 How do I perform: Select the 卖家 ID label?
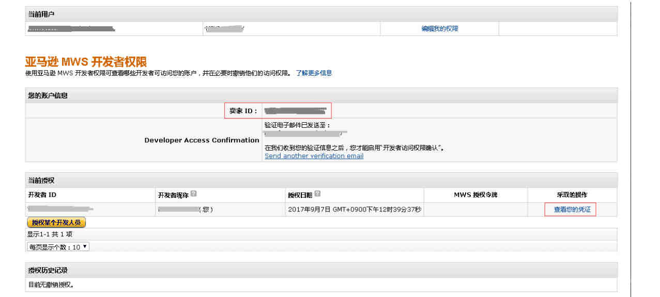[243, 111]
